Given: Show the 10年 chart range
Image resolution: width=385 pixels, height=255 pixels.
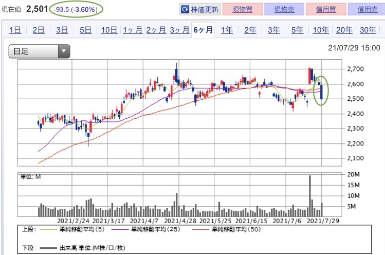Looking at the screenshot, I should 321,30.
